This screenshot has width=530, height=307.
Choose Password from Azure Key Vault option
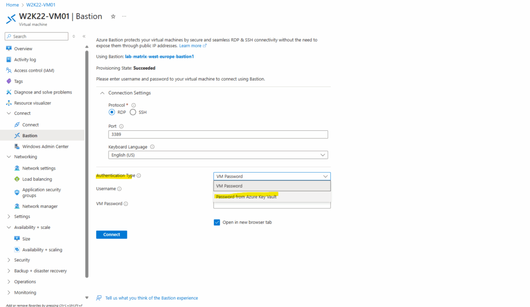[272, 197]
